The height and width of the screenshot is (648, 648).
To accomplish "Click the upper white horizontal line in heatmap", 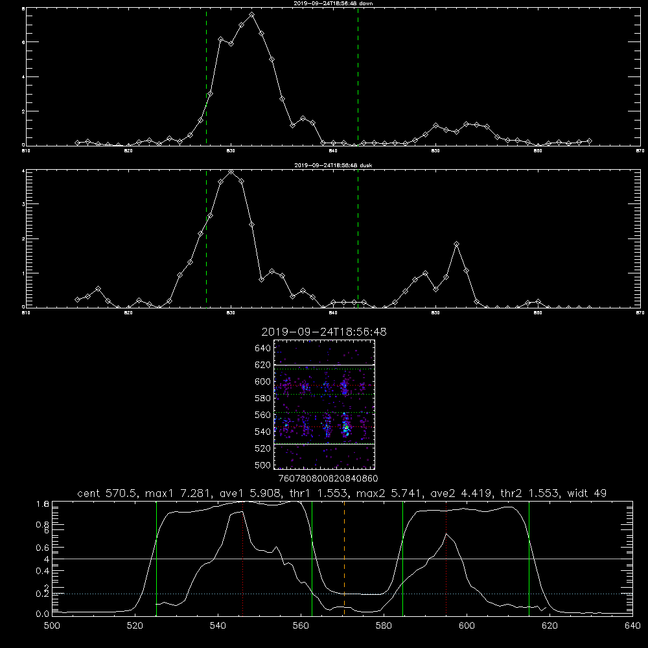I will pos(325,365).
